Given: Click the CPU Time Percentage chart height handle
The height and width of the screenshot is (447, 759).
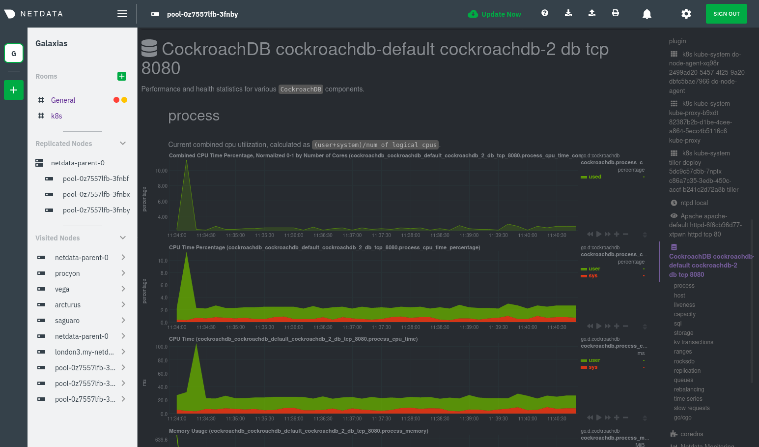Looking at the screenshot, I should [645, 327].
